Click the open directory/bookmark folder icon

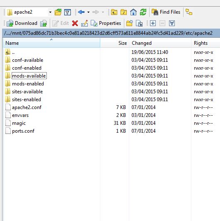tap(58, 12)
